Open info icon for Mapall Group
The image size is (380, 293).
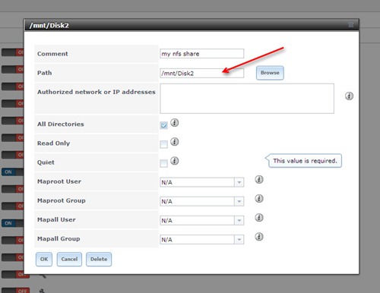coord(259,237)
